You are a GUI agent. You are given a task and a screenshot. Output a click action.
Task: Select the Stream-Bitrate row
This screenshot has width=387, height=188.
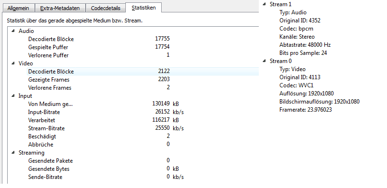(143, 128)
